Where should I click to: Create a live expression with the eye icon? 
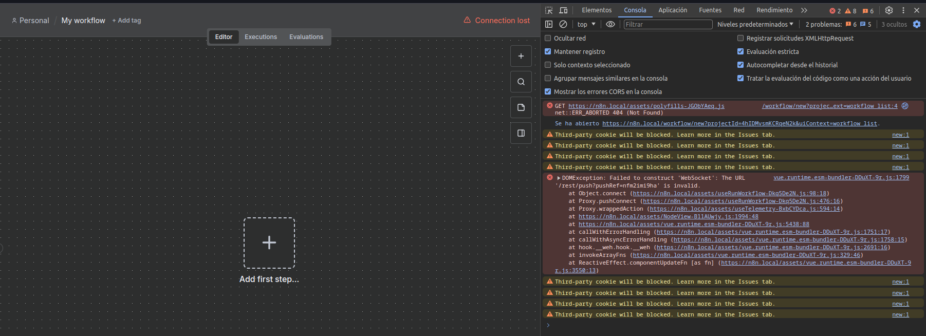[610, 24]
